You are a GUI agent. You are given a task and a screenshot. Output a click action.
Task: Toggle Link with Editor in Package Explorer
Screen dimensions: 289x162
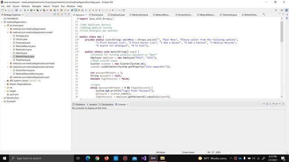[x=58, y=14]
